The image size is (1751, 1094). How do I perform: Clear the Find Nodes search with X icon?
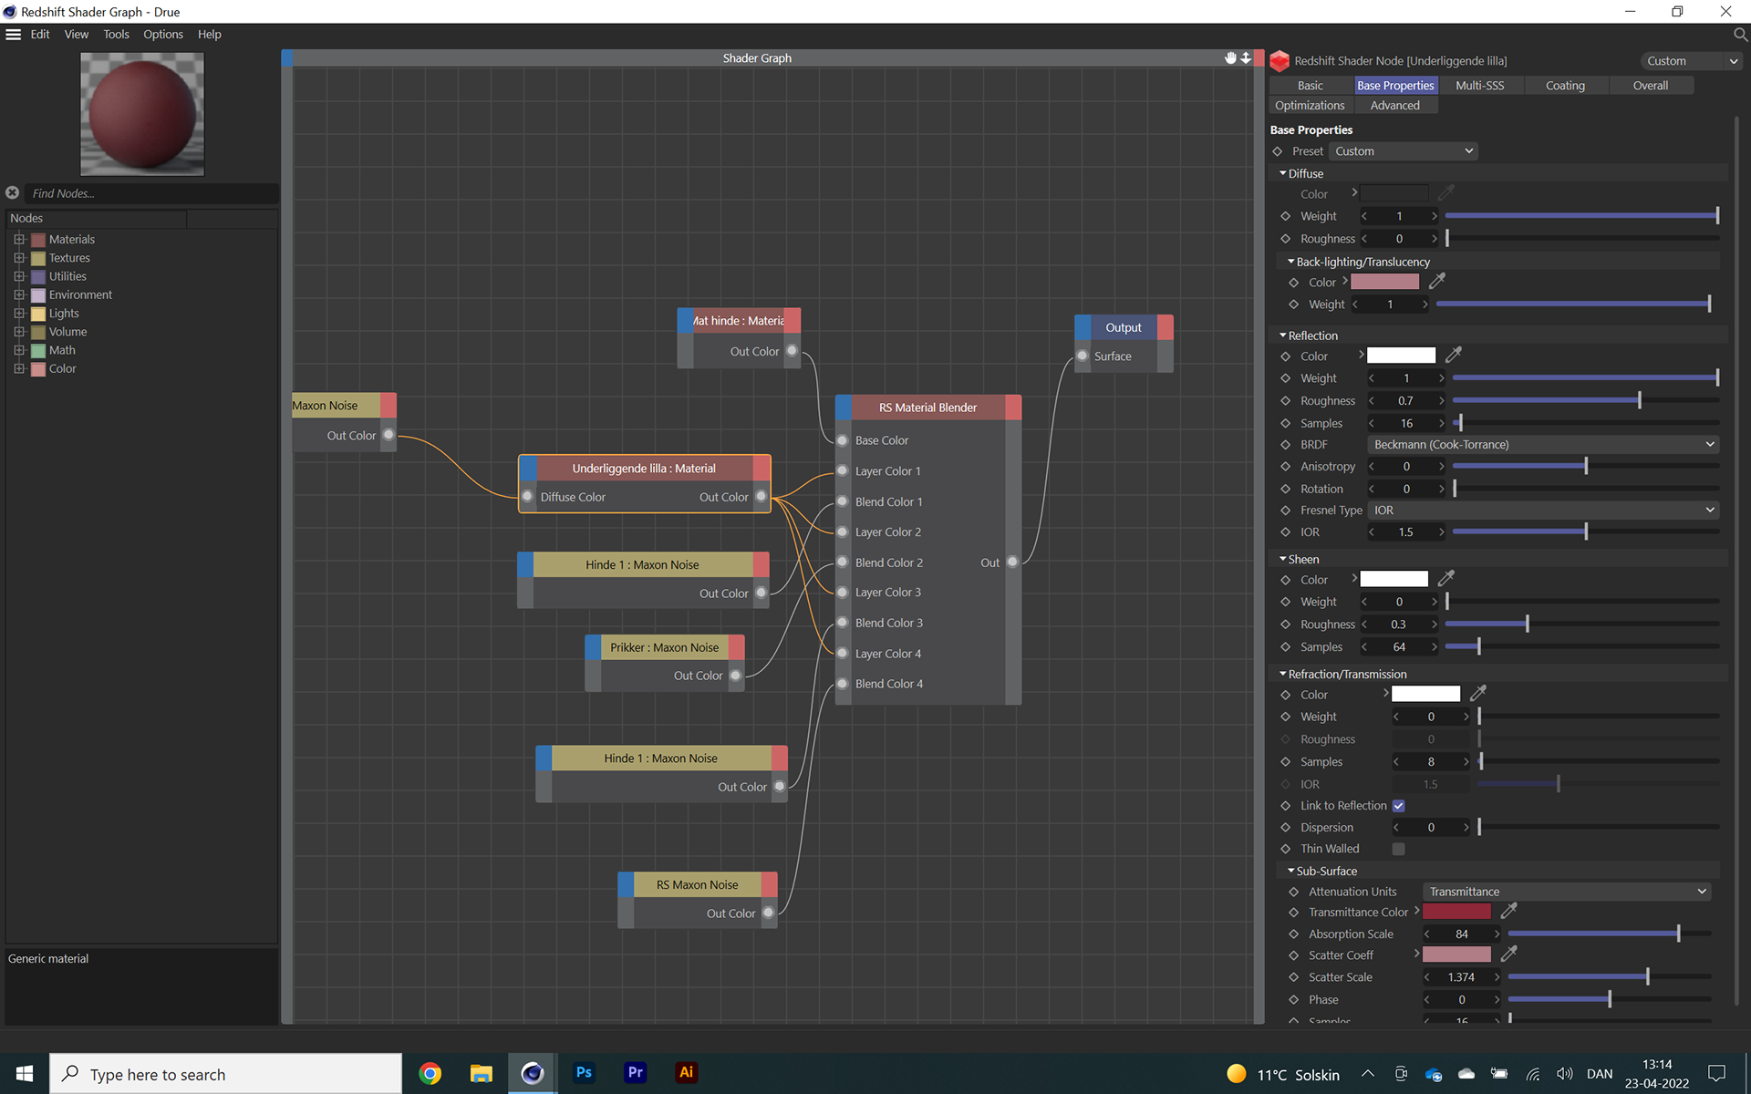click(12, 192)
